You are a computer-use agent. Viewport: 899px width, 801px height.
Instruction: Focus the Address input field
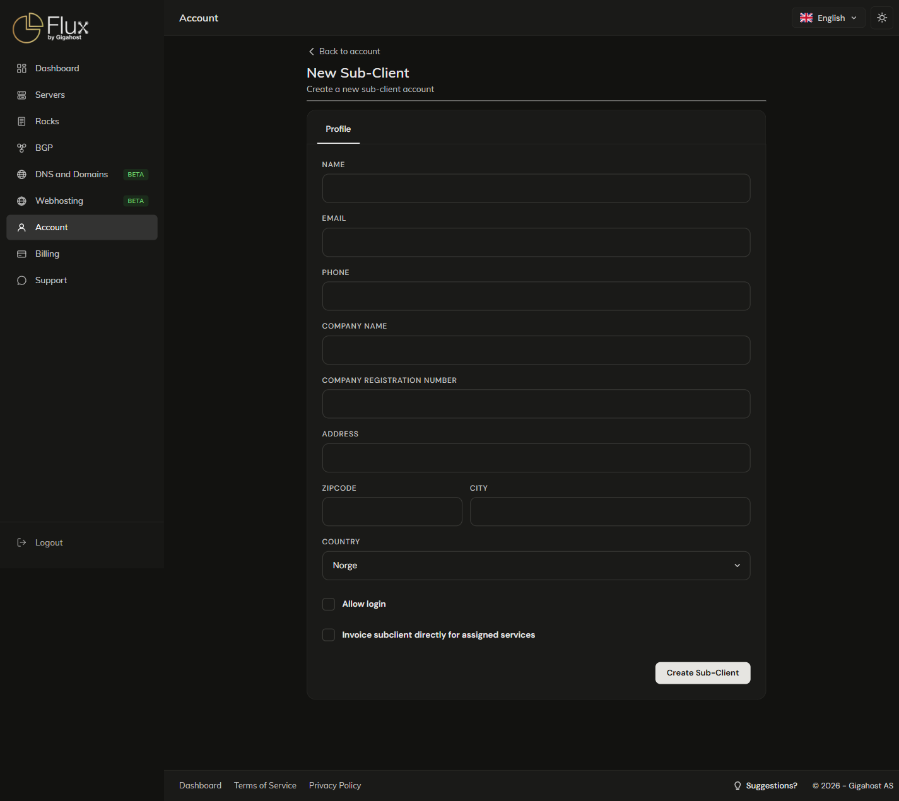click(x=536, y=458)
